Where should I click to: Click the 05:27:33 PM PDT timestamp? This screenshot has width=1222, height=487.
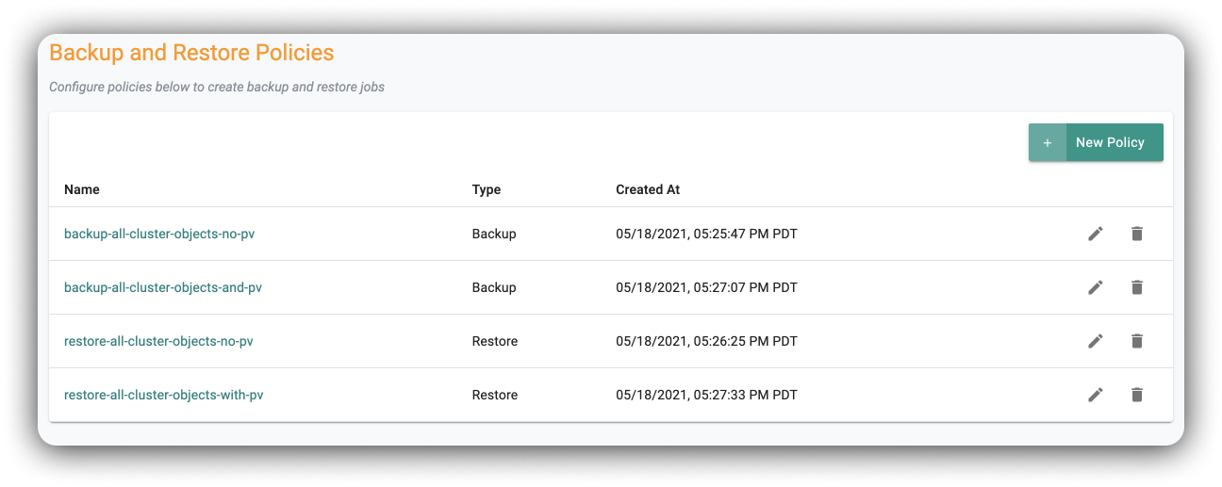pos(706,395)
